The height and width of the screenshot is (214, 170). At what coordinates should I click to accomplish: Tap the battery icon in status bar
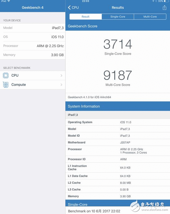166,1
